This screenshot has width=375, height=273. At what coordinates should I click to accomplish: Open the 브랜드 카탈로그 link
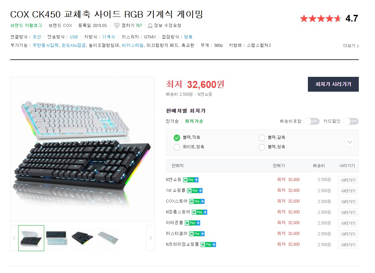pos(26,25)
